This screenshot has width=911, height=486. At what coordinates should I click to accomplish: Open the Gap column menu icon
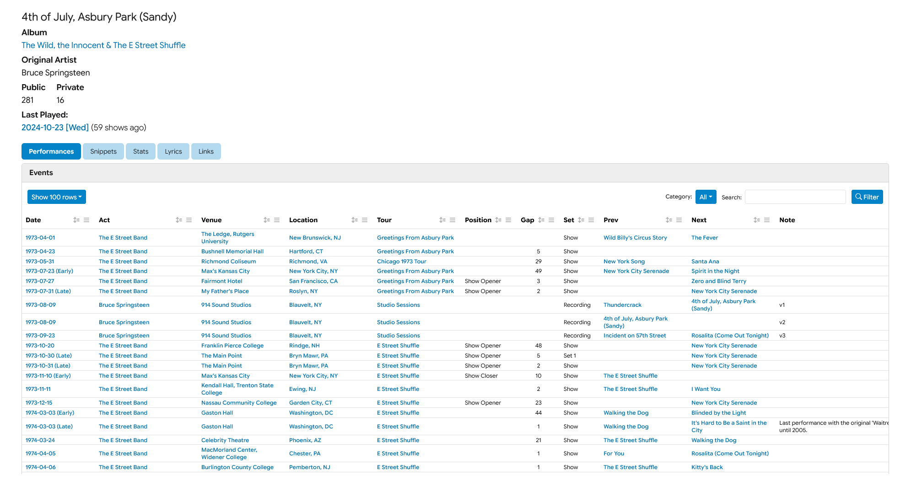[x=551, y=220]
